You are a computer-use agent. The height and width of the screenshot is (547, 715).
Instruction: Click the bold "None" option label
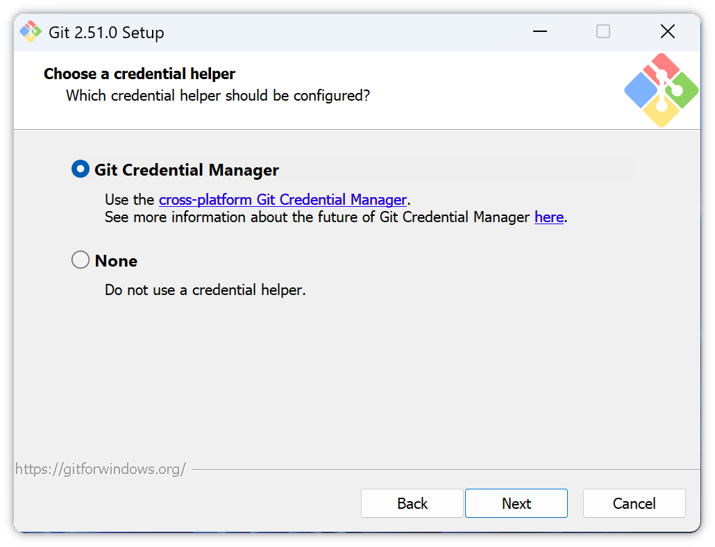pos(116,261)
